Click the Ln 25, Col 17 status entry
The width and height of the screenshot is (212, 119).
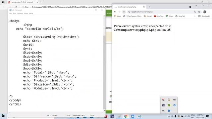point(52,115)
